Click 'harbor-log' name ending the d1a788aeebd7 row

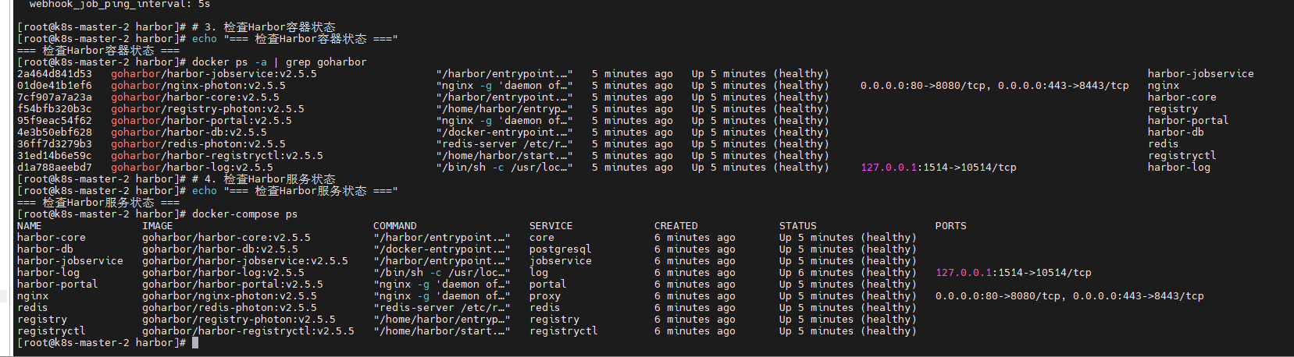tap(1179, 168)
